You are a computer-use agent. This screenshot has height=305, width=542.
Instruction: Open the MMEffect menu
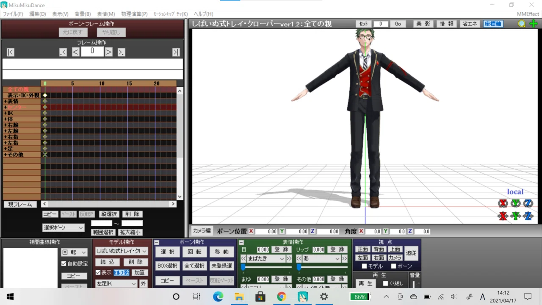pos(528,14)
